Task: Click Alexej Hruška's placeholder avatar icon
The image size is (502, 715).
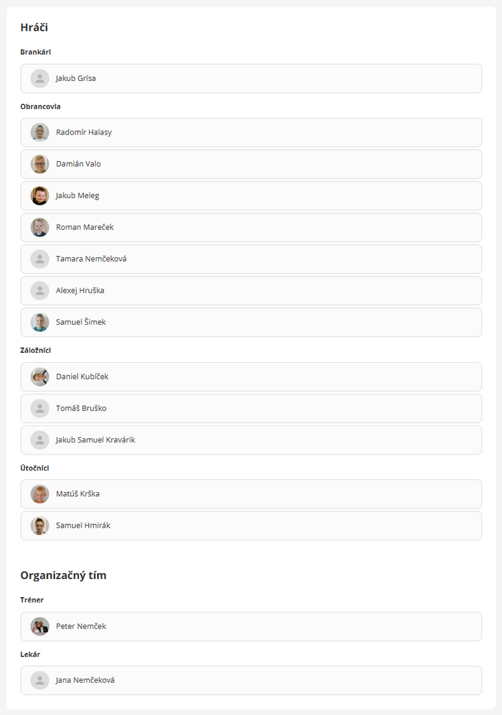Action: point(39,291)
